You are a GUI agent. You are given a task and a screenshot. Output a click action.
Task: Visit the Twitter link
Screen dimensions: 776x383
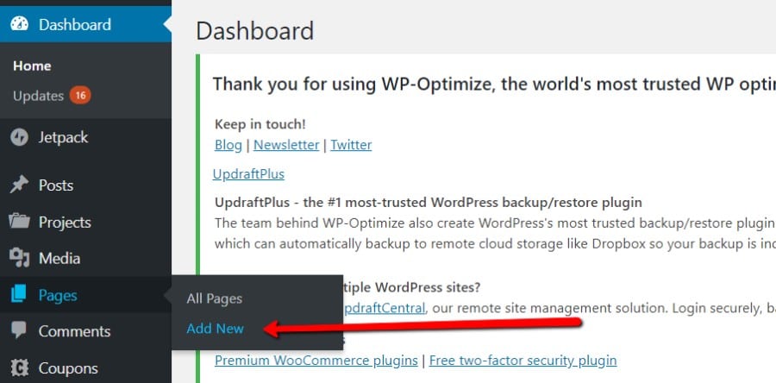click(x=351, y=145)
